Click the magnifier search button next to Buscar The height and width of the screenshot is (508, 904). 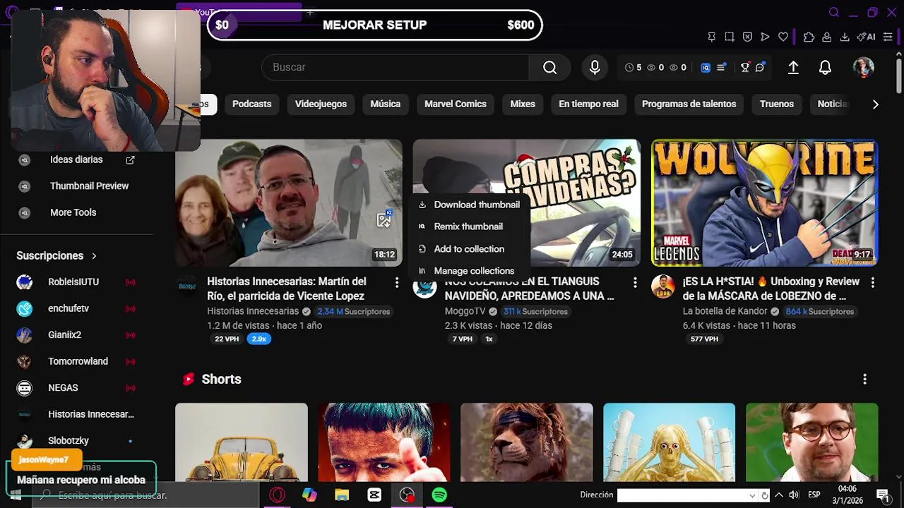click(549, 67)
